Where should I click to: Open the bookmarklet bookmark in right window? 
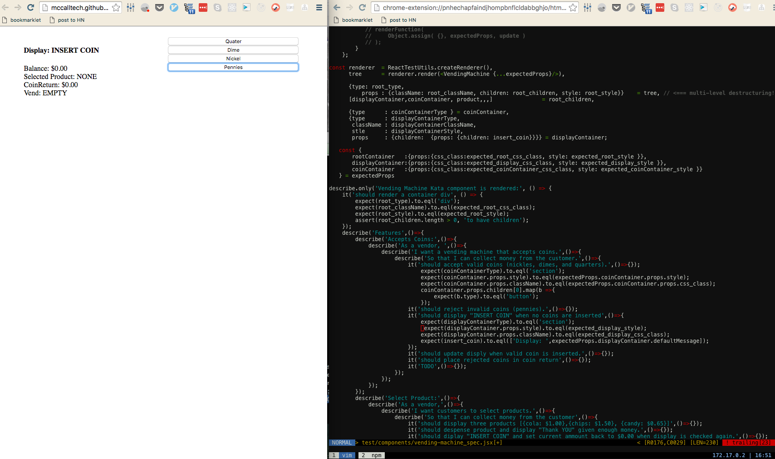point(353,20)
